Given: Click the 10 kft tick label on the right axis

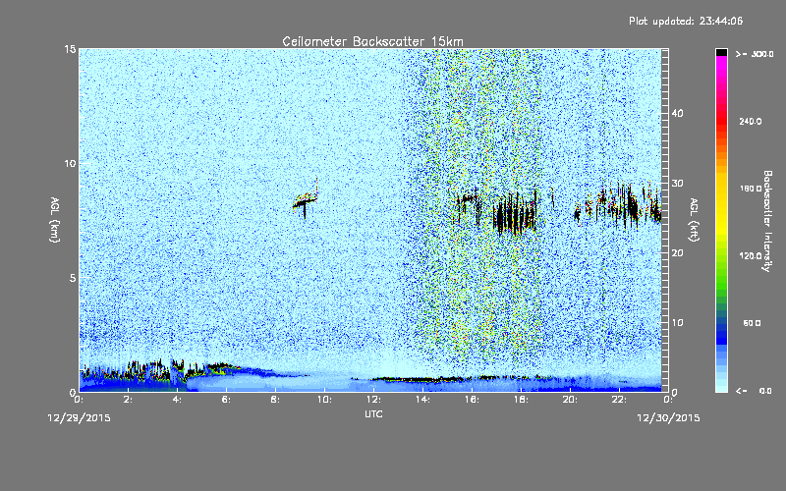Looking at the screenshot, I should click(x=677, y=322).
